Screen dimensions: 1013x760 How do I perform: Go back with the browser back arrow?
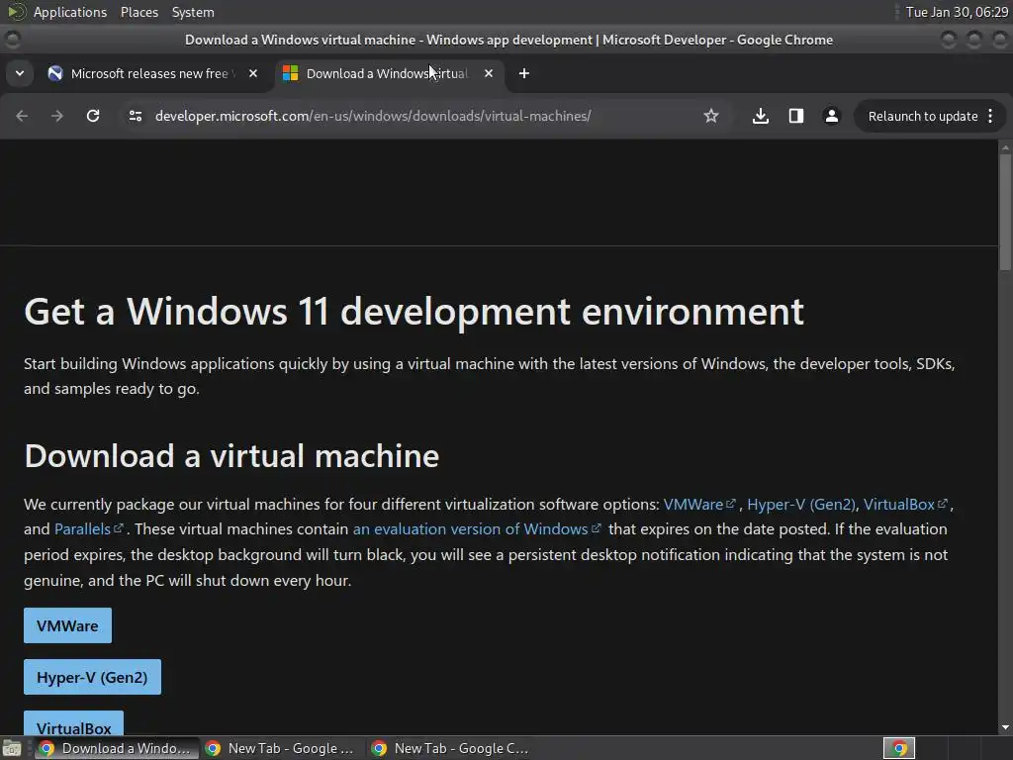coord(22,116)
